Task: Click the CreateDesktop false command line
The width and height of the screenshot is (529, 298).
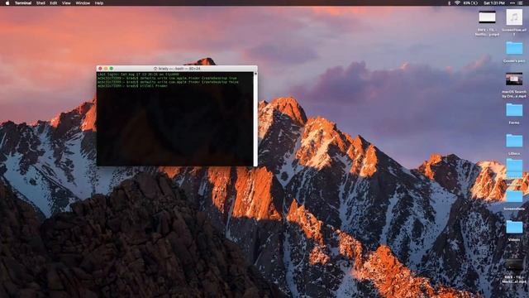Action: click(168, 82)
